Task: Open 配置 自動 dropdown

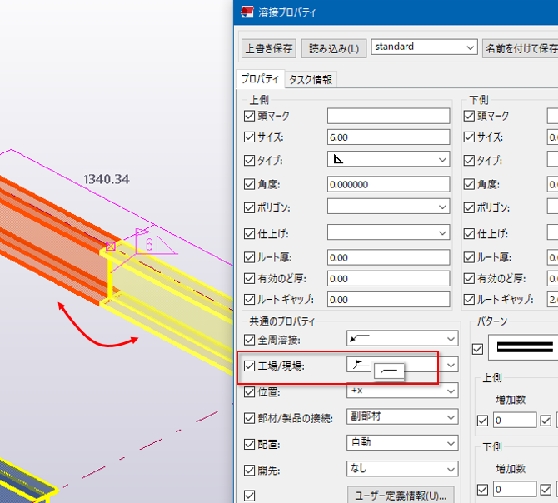Action: pos(402,442)
